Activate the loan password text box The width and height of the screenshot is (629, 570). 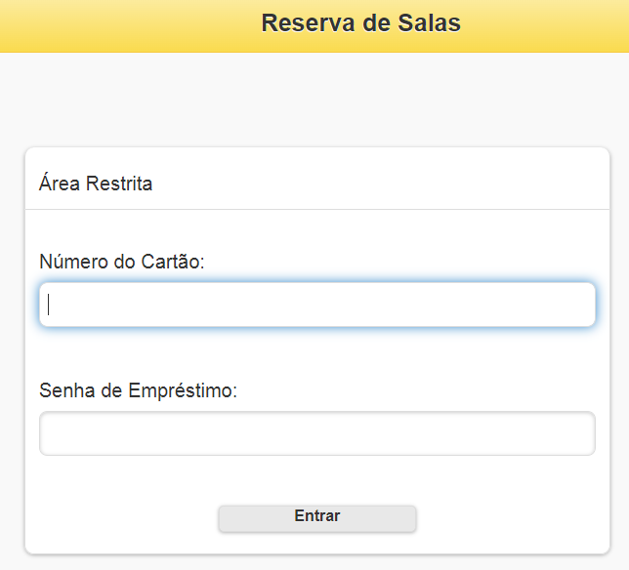tap(317, 433)
